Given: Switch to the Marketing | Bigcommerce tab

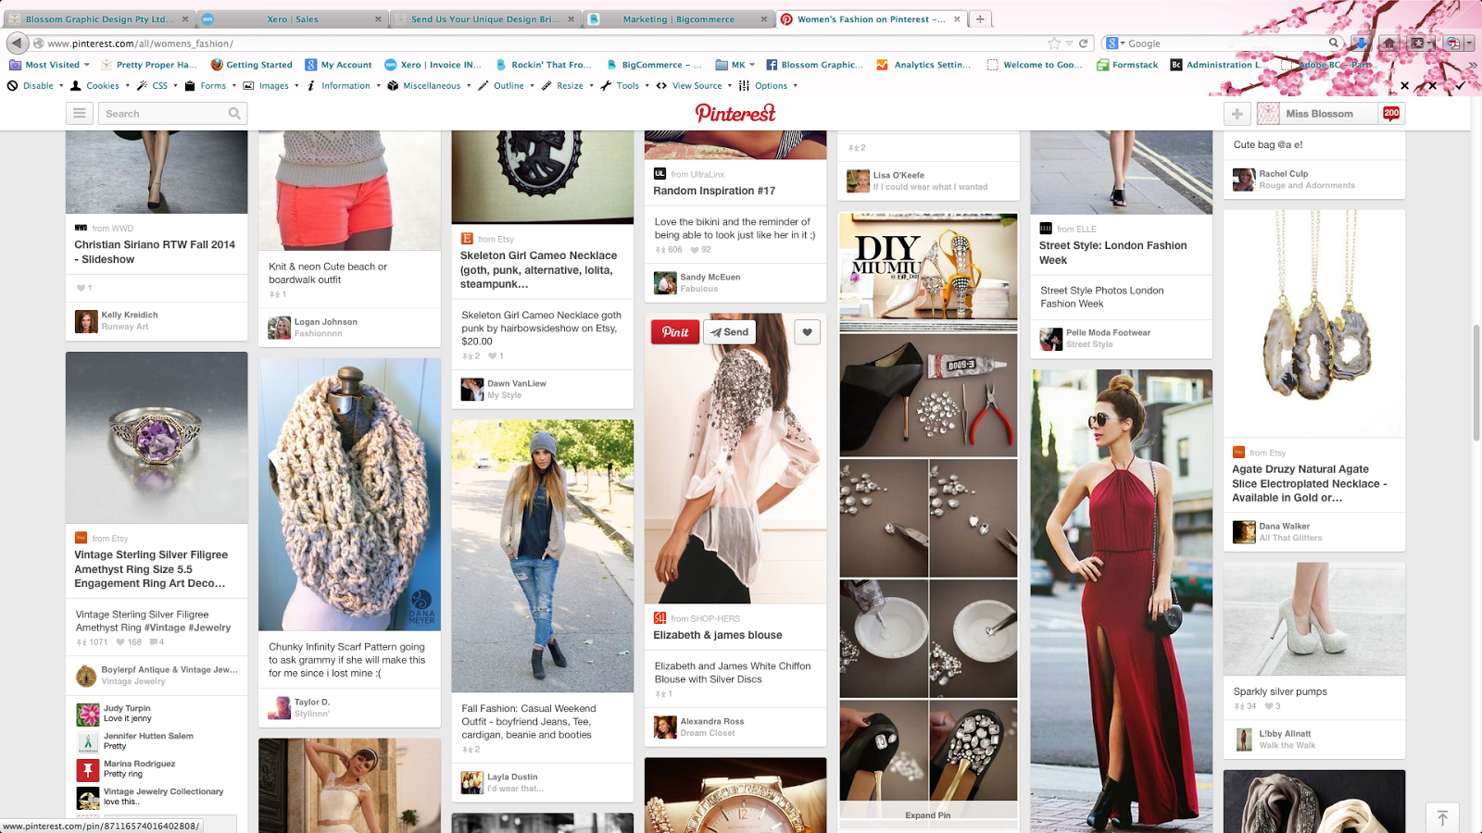Looking at the screenshot, I should tap(679, 19).
